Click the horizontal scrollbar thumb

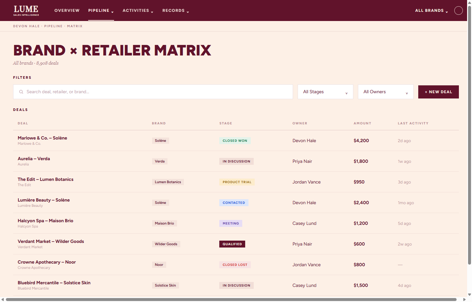pyautogui.click(x=231, y=299)
